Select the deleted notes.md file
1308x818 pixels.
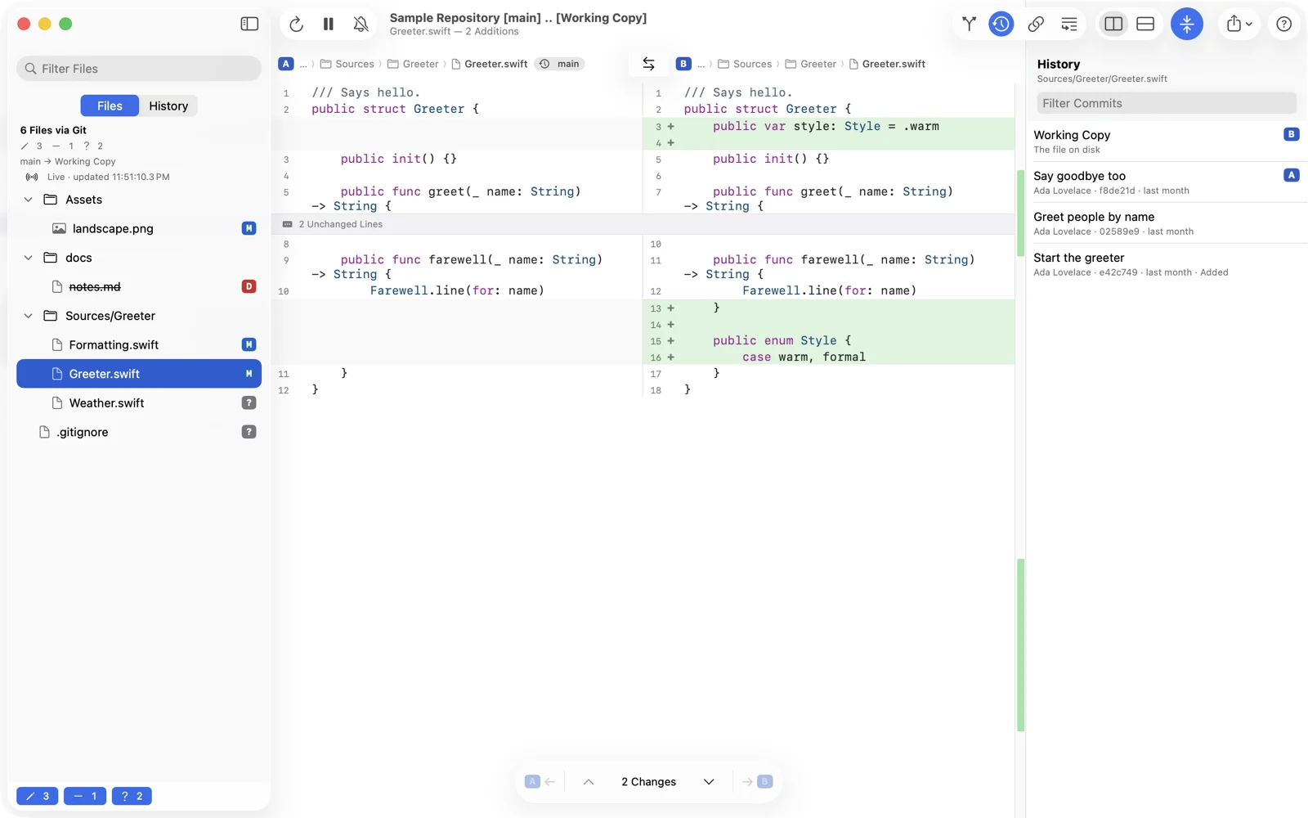click(x=139, y=286)
